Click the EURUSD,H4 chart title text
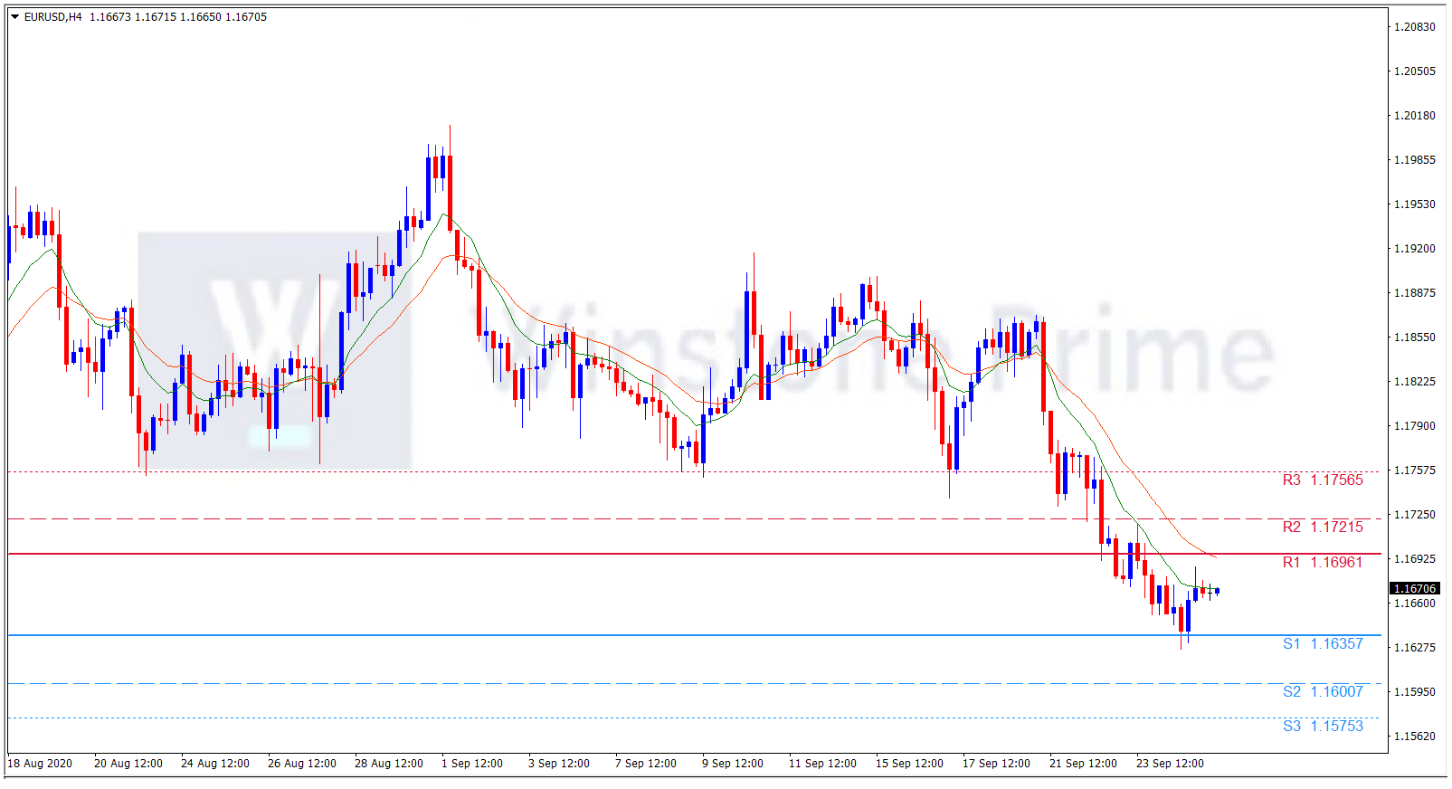1452x789 pixels. tap(52, 17)
